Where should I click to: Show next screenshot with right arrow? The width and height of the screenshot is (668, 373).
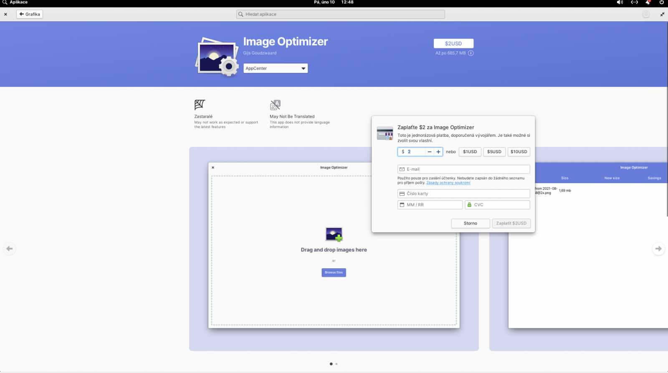click(658, 249)
